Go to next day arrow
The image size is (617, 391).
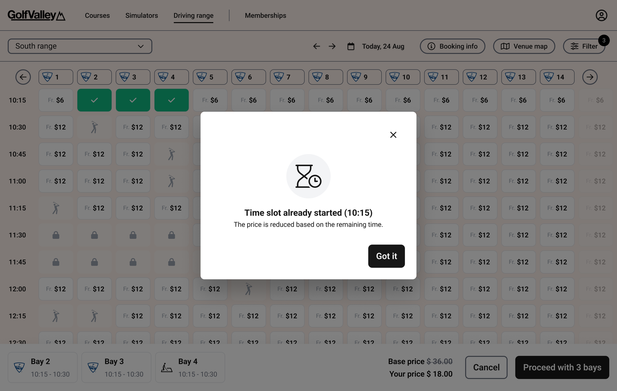332,46
